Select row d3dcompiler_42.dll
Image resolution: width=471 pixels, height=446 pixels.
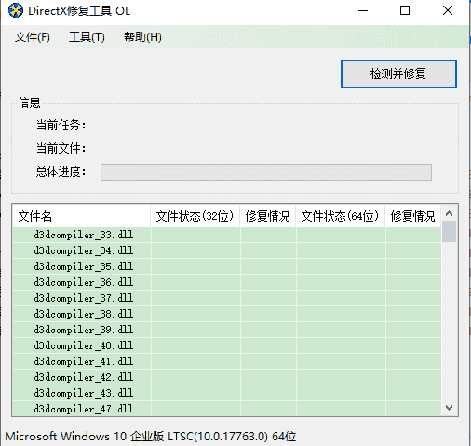227,377
